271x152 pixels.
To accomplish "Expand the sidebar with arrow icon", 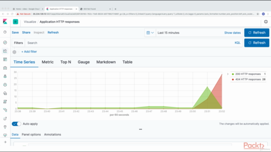I will [x=5, y=142].
